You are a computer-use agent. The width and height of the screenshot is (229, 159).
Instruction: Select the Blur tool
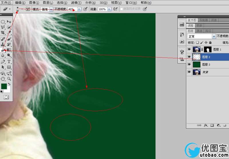3,55
